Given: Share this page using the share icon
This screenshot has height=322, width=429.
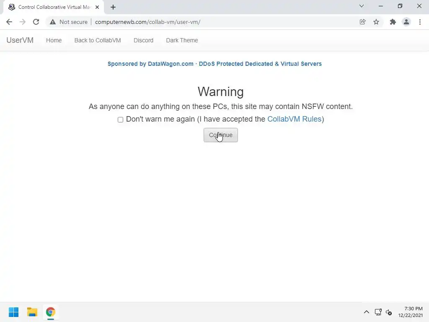Looking at the screenshot, I should pyautogui.click(x=362, y=22).
